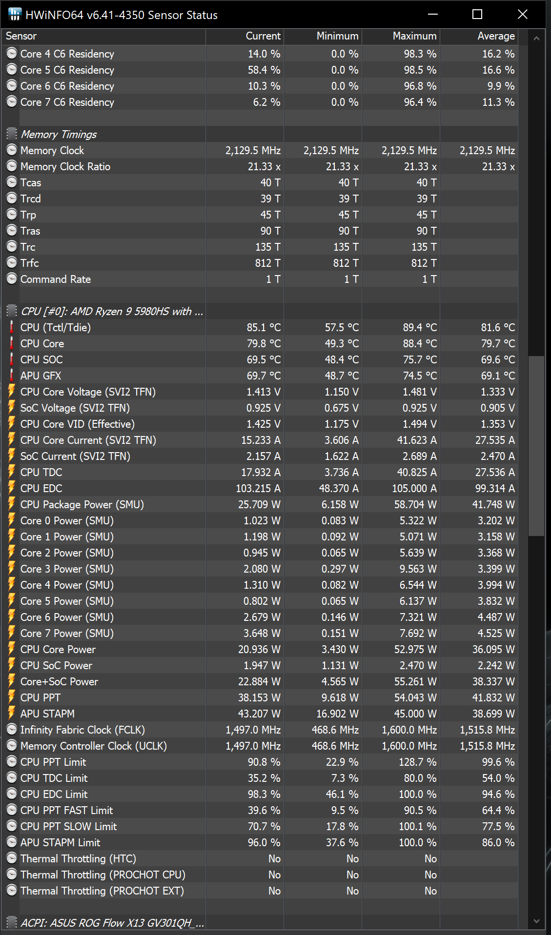Click the chip icon beside the CPU [#0] AMD Ryzen header
551x935 pixels.
(12, 311)
